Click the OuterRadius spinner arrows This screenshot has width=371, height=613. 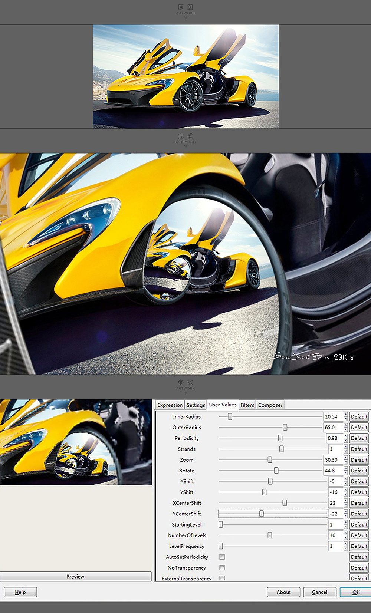[346, 428]
